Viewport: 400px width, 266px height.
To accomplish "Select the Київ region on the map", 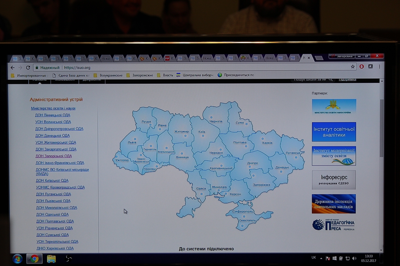I will pos(202,132).
